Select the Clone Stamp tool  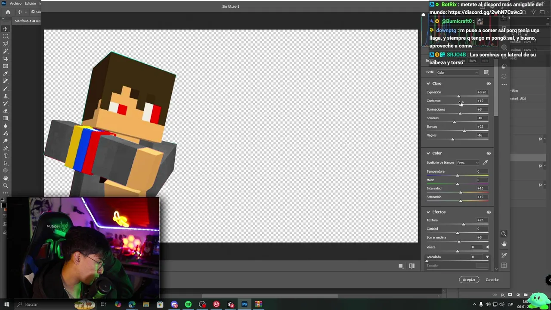6,96
